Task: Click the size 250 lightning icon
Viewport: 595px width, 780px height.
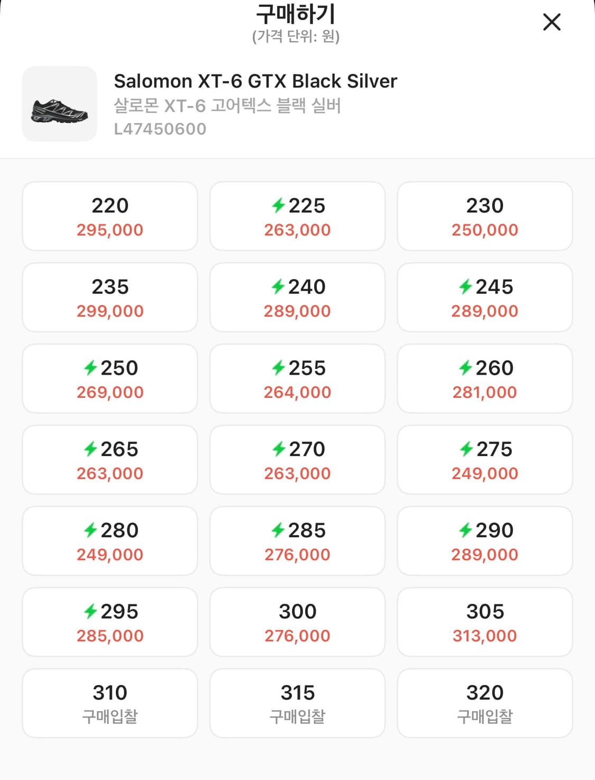Action: 90,368
